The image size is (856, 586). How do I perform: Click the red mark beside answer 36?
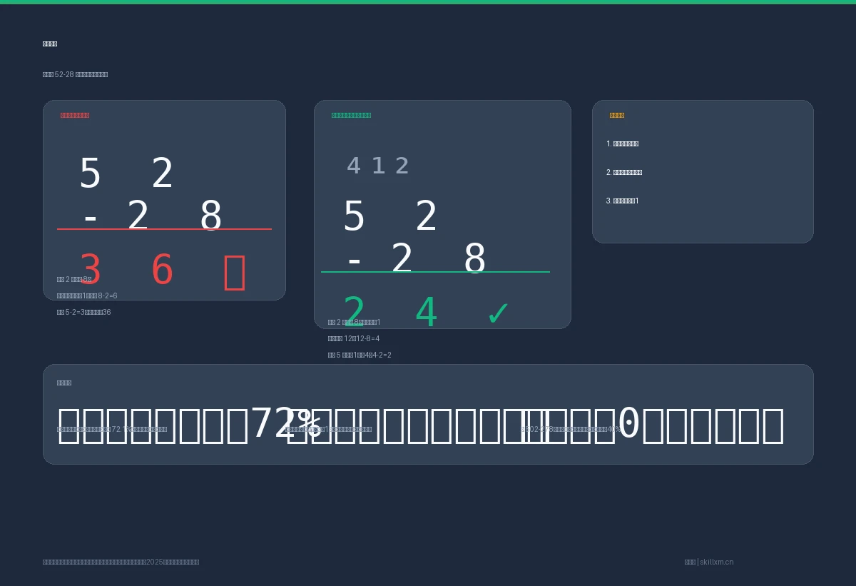[x=234, y=272]
